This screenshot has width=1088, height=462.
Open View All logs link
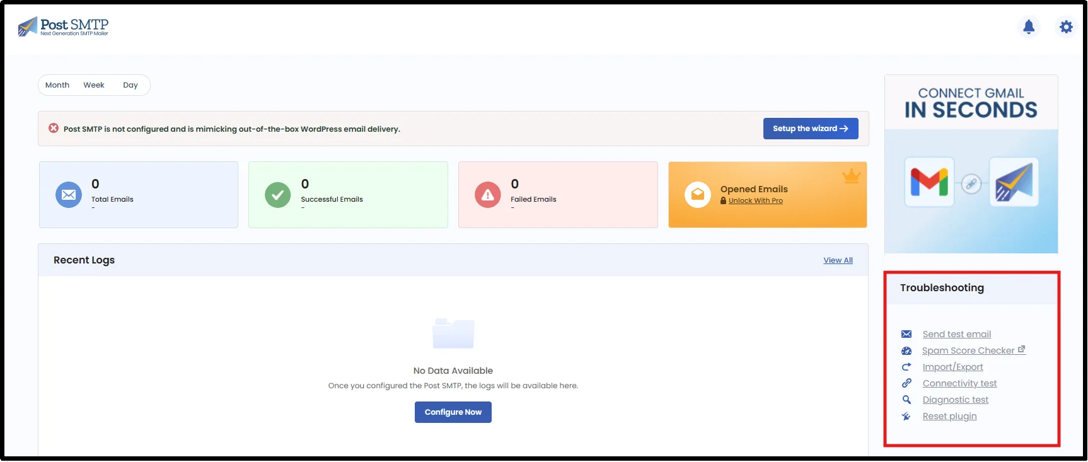(x=838, y=260)
